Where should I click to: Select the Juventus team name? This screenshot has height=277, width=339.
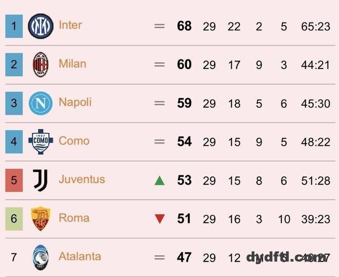pyautogui.click(x=82, y=179)
